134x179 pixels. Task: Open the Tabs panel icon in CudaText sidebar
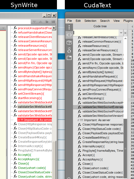click(69, 58)
